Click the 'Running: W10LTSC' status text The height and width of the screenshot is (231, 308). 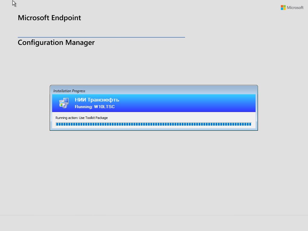pos(95,107)
